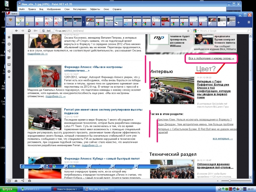Click the red Ferrari car news thumbnail
The height and width of the screenshot is (192, 256).
point(45,119)
